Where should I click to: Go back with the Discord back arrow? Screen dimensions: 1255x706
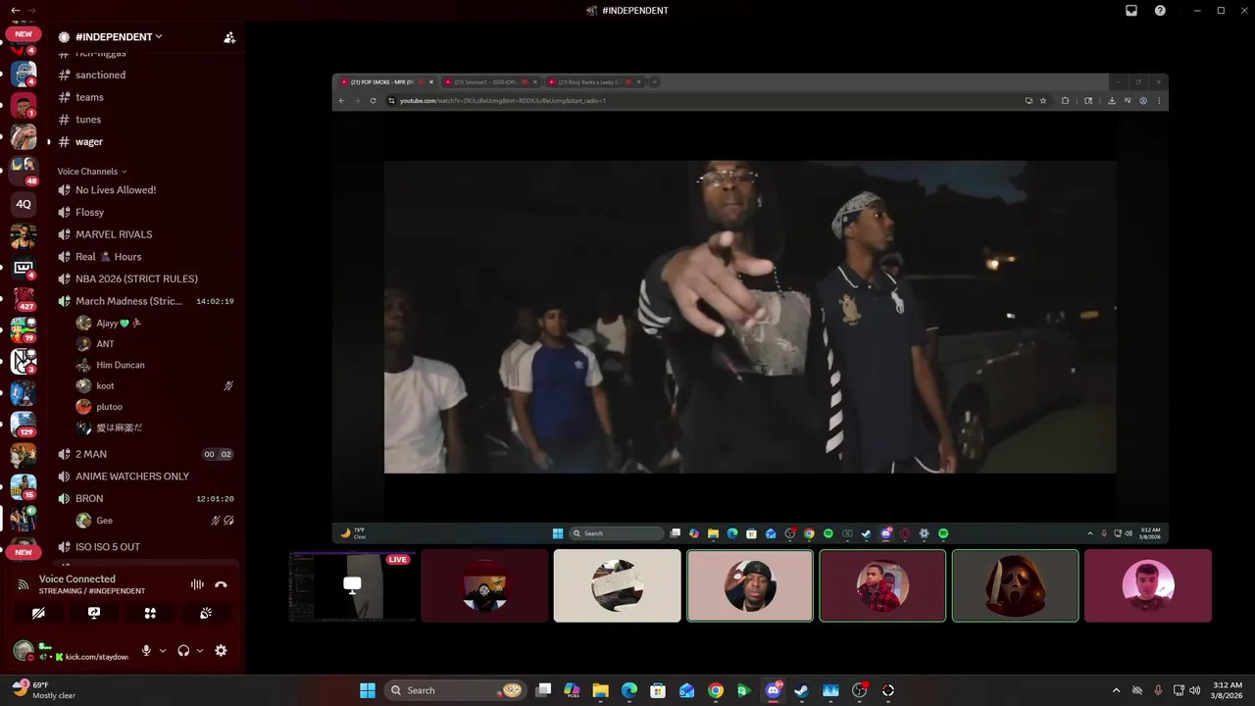15,11
